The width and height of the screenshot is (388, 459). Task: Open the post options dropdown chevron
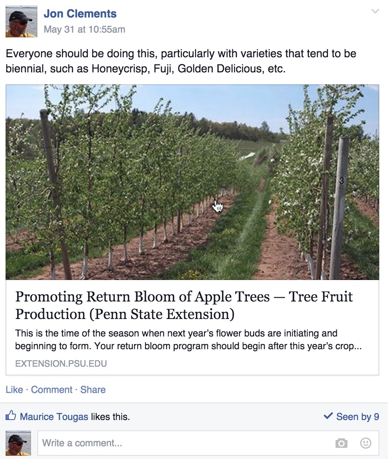(375, 12)
